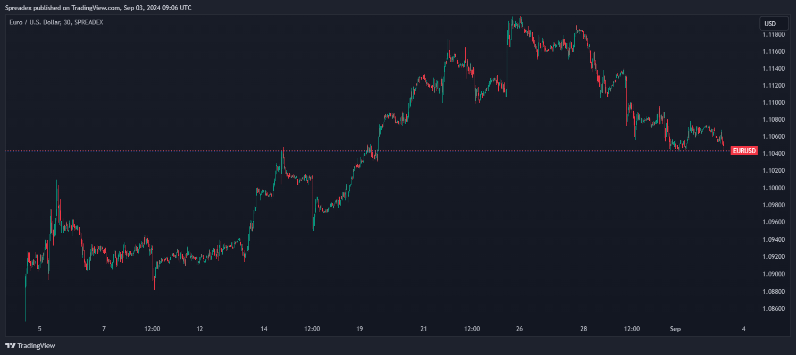Select the 1.09800 price axis label
Screen dimensions: 796x355
pos(774,205)
